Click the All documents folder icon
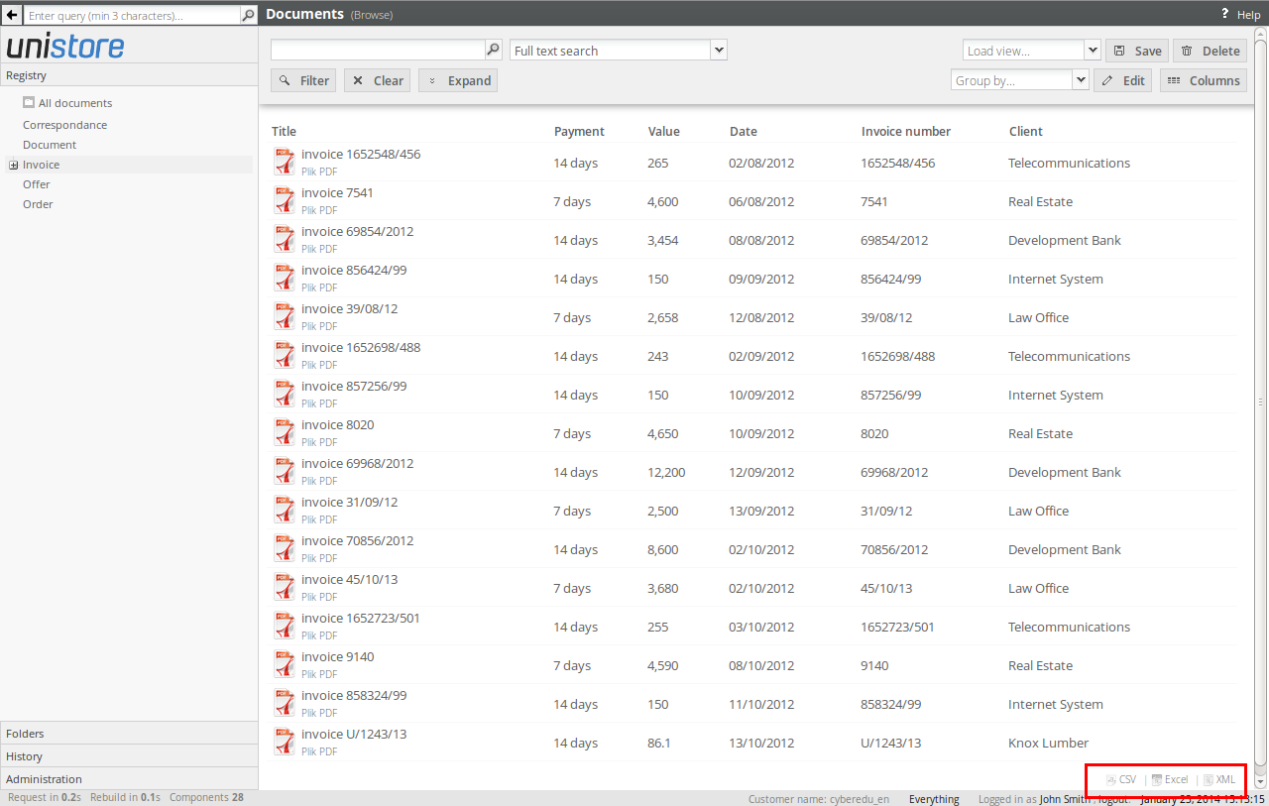Screen dimensions: 1269x806 pos(29,102)
